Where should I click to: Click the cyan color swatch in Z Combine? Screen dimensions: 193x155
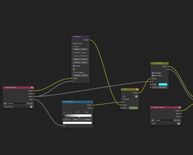point(163,84)
